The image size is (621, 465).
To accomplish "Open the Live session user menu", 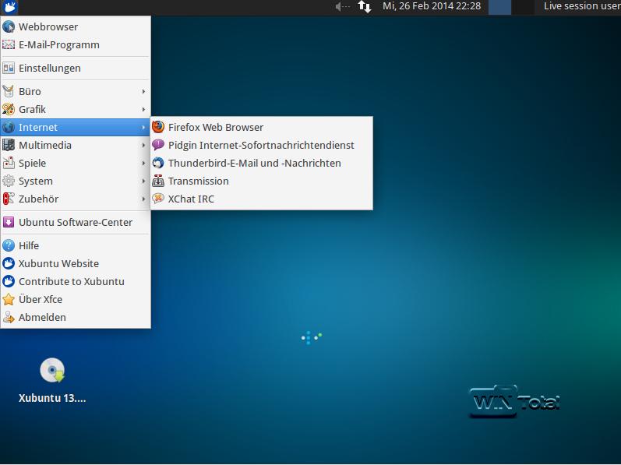I will [580, 6].
